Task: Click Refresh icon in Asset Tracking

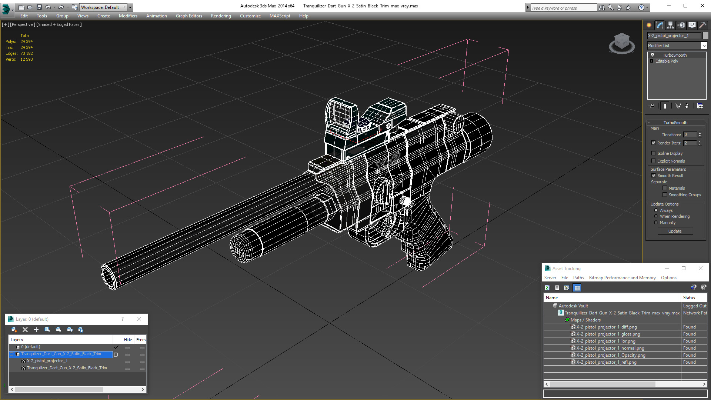Action: pyautogui.click(x=547, y=288)
